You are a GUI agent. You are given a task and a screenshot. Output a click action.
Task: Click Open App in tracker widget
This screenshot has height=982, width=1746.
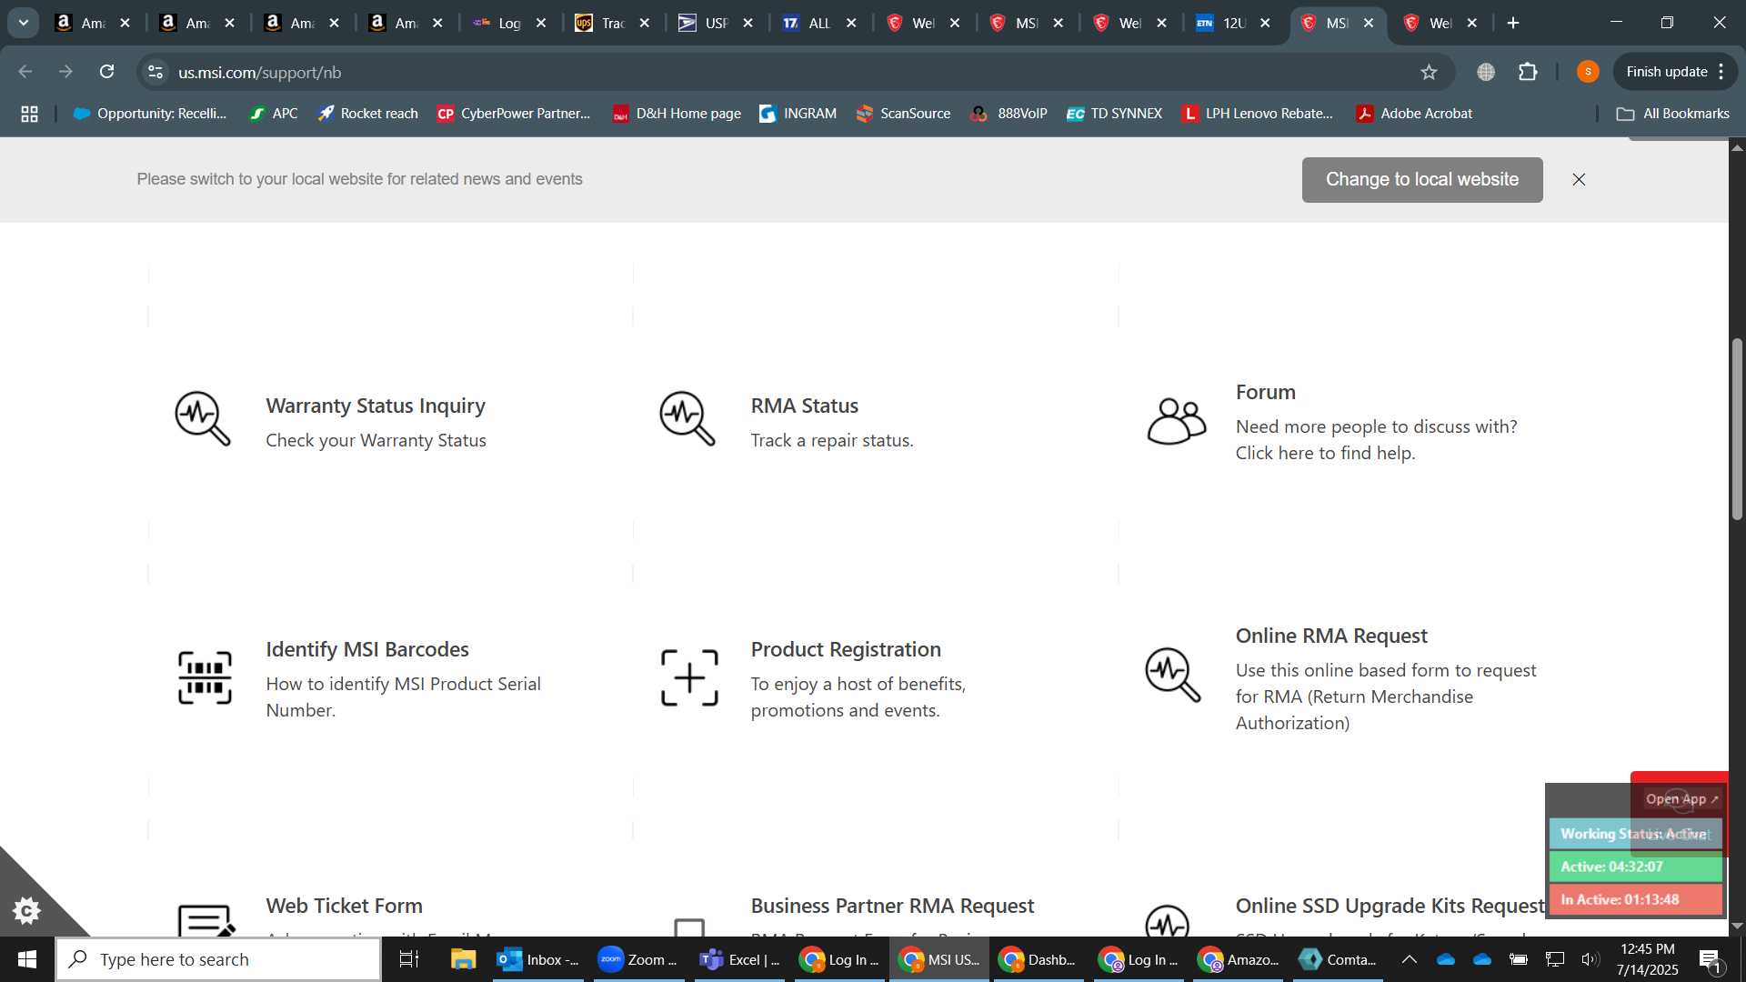click(1681, 799)
